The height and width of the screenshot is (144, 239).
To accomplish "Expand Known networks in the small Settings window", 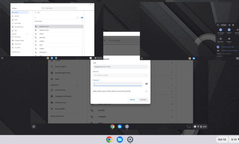I will pos(82,21).
